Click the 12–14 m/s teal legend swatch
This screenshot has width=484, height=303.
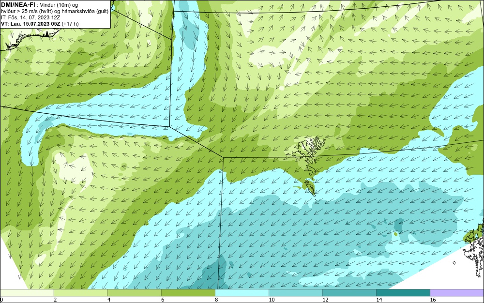tap(349, 293)
